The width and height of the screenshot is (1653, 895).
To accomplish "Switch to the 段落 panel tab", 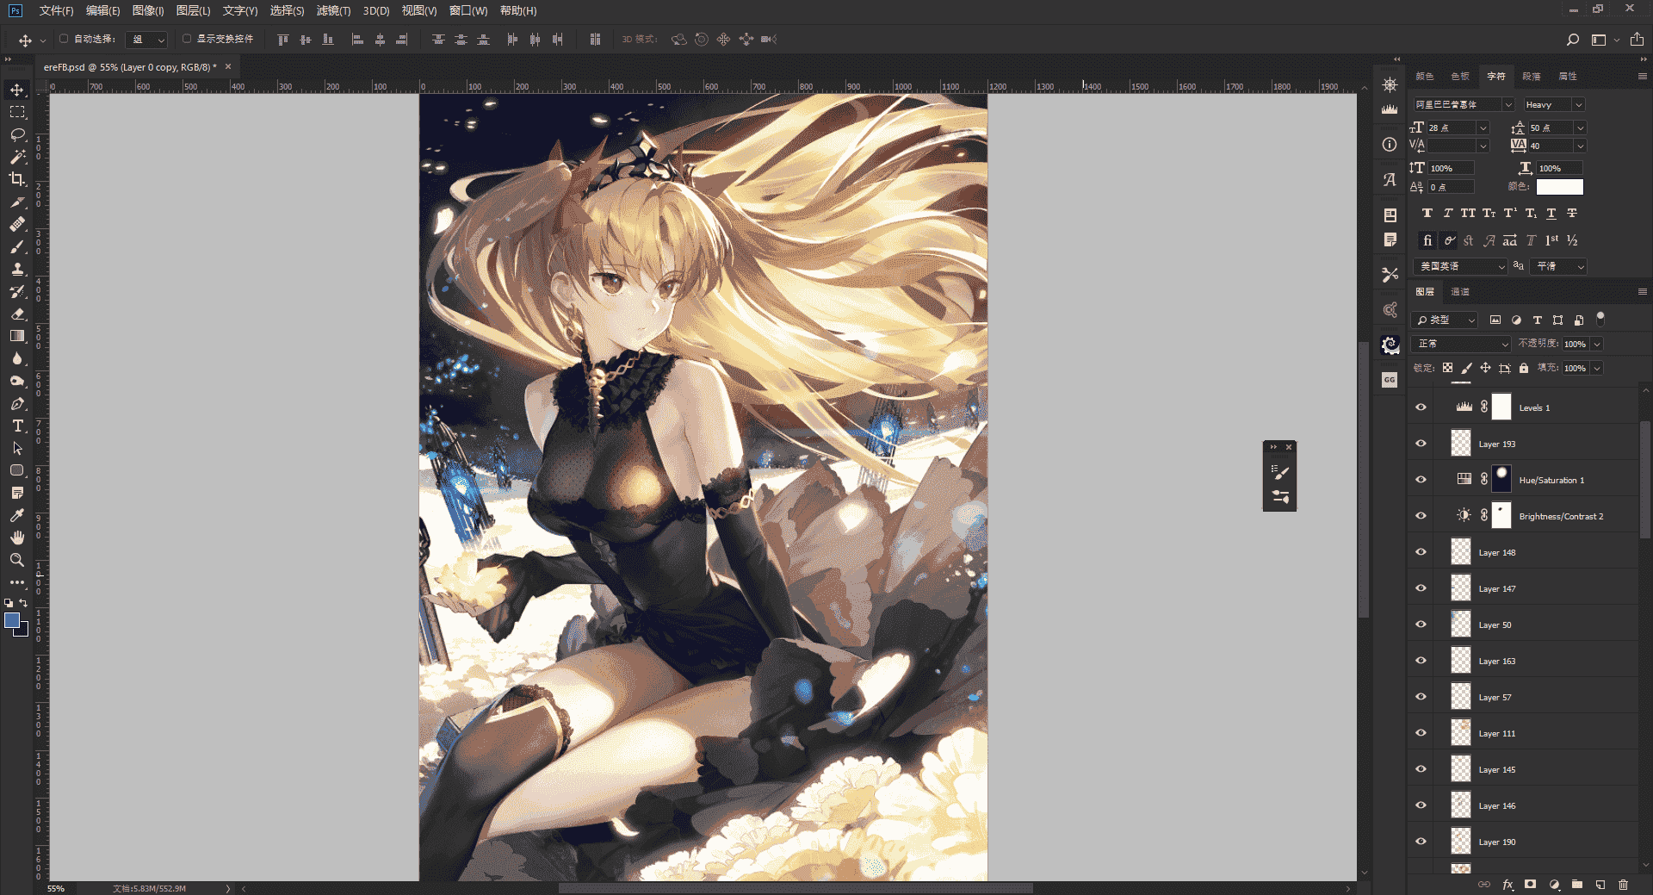I will [1532, 77].
